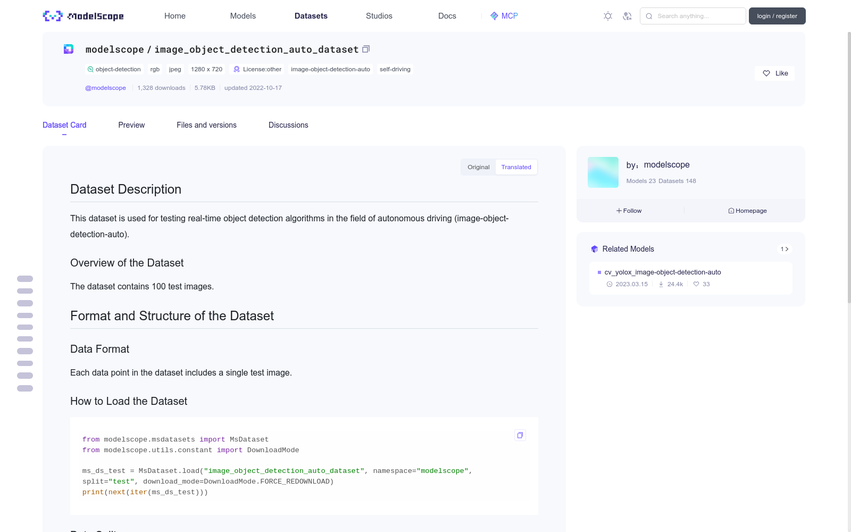Screen dimensions: 851x532
Task: Switch to the Original description text
Action: click(478, 167)
